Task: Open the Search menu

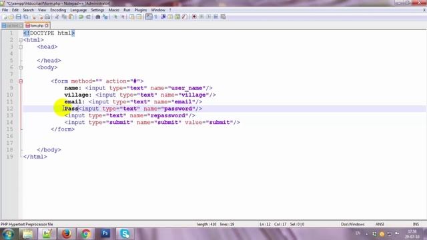Action: [x=28, y=10]
